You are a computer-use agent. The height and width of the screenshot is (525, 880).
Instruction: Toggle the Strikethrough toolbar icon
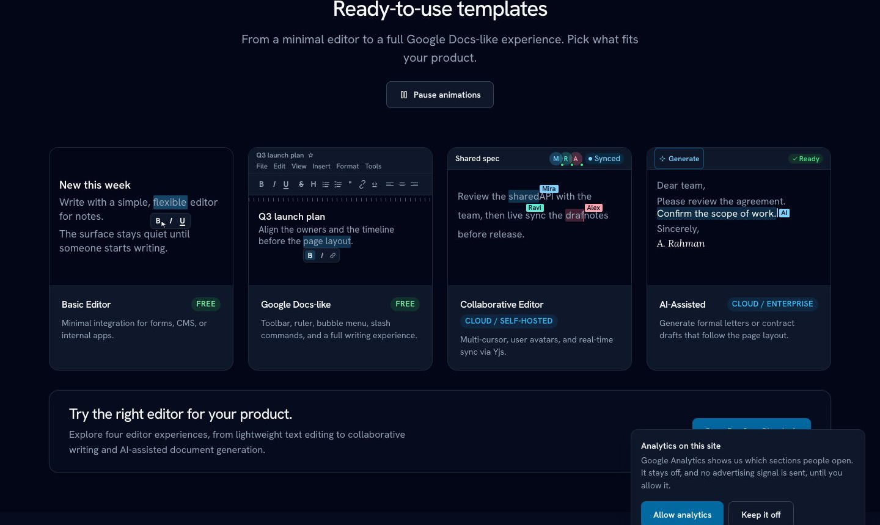301,184
